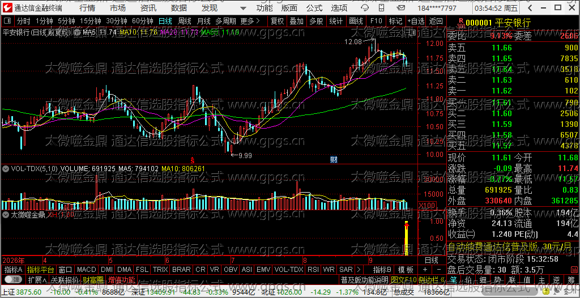Click the F10 company info button
The width and height of the screenshot is (580, 298).
pos(376,21)
